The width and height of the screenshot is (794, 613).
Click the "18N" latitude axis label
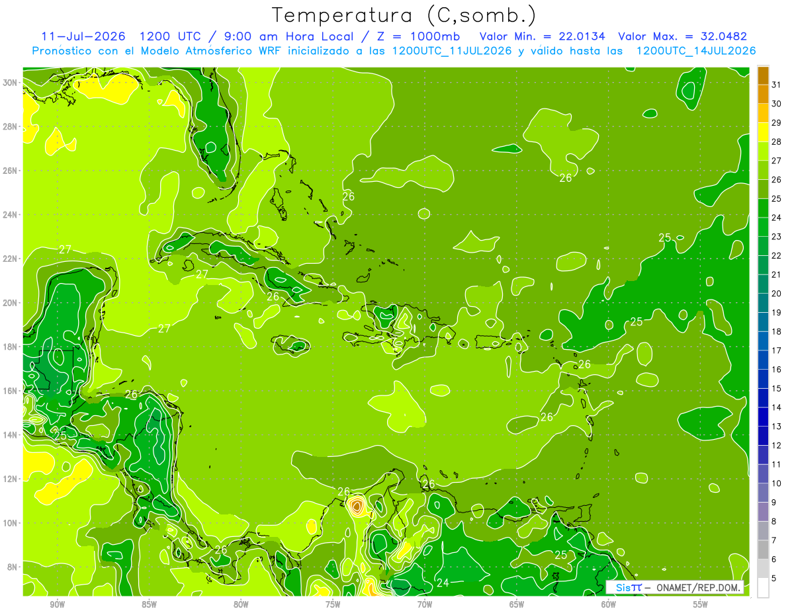(10, 347)
